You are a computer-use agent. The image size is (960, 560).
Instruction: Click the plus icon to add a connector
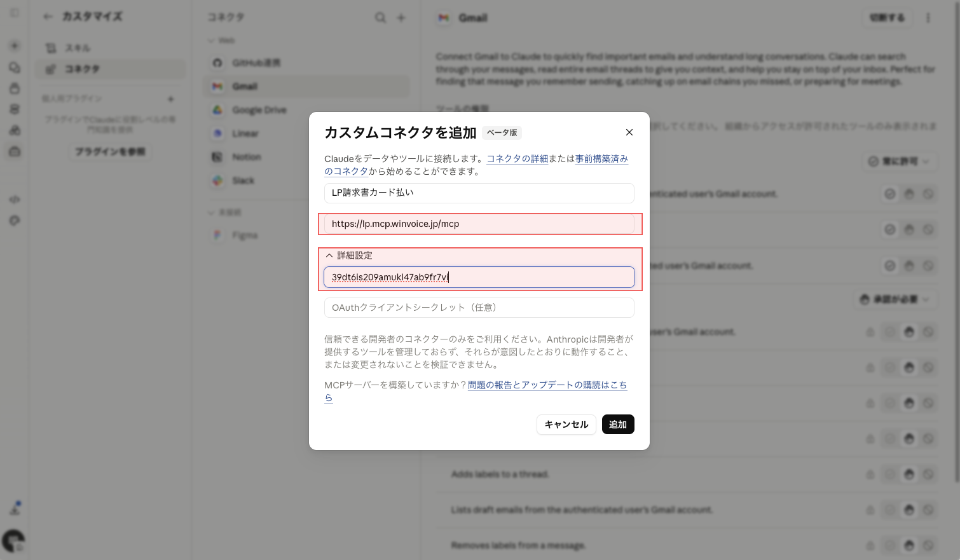[x=401, y=18]
